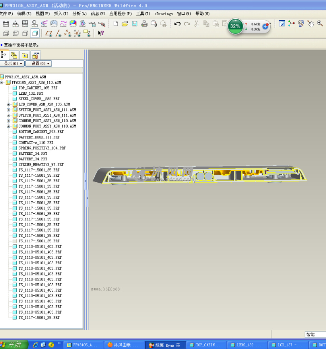Create a new file
The height and width of the screenshot is (349, 326).
click(x=116, y=23)
